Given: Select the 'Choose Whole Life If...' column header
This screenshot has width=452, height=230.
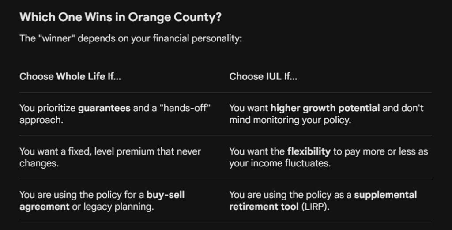Looking at the screenshot, I should pyautogui.click(x=70, y=76).
